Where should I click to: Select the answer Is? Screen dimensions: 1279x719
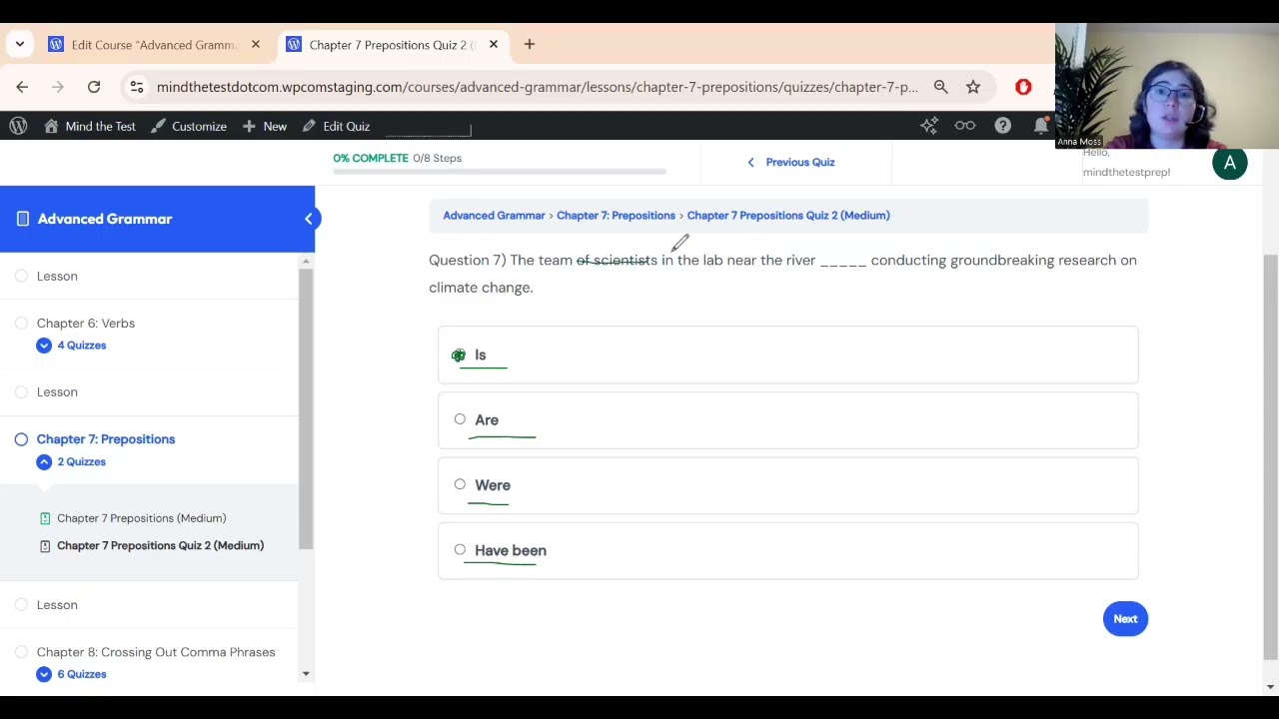coord(787,355)
